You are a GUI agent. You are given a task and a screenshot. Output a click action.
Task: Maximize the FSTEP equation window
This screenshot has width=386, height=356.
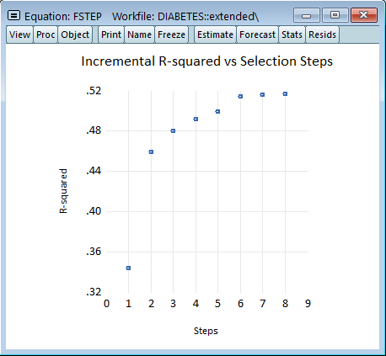335,15
